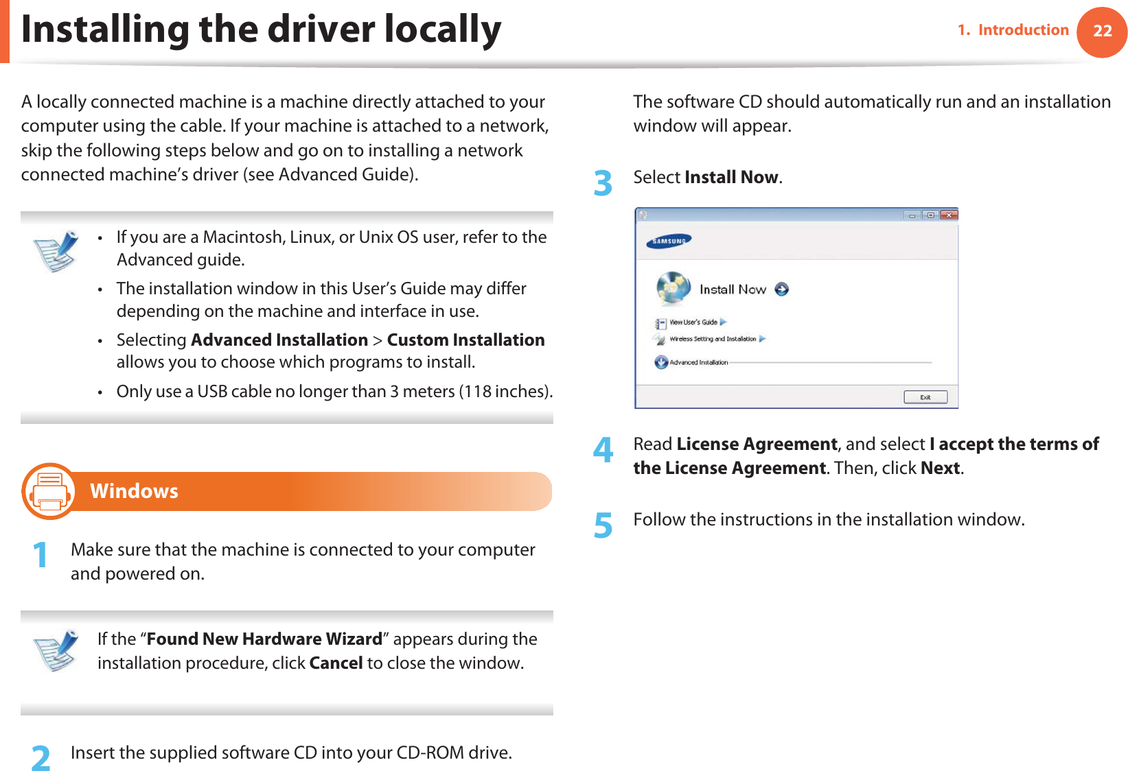Click note icon beside Found New Hardware tip
The height and width of the screenshot is (771, 1128).
click(56, 650)
